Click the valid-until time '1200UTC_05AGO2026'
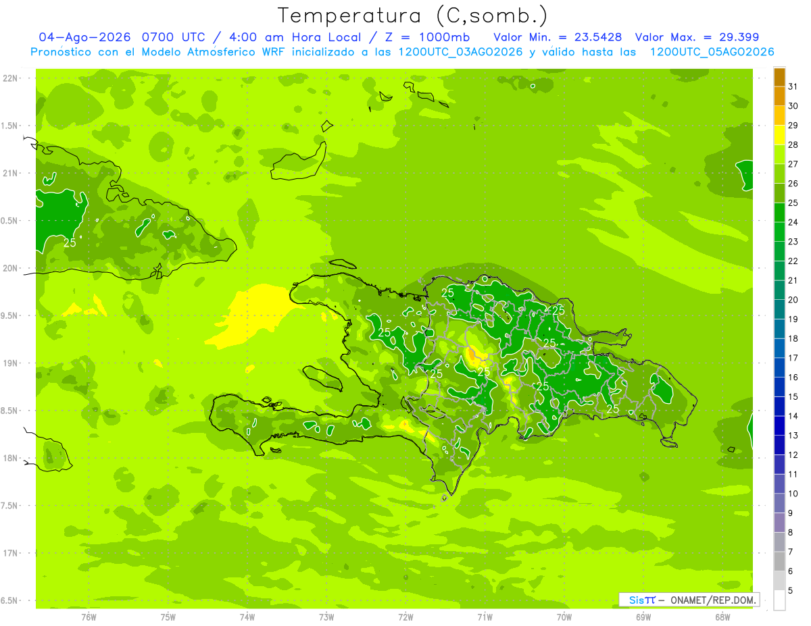This screenshot has width=811, height=626. click(x=712, y=52)
